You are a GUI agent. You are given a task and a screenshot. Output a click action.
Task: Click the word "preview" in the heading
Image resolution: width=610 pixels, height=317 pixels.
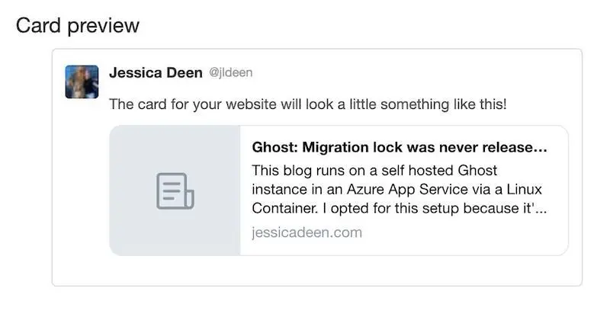[x=104, y=27]
